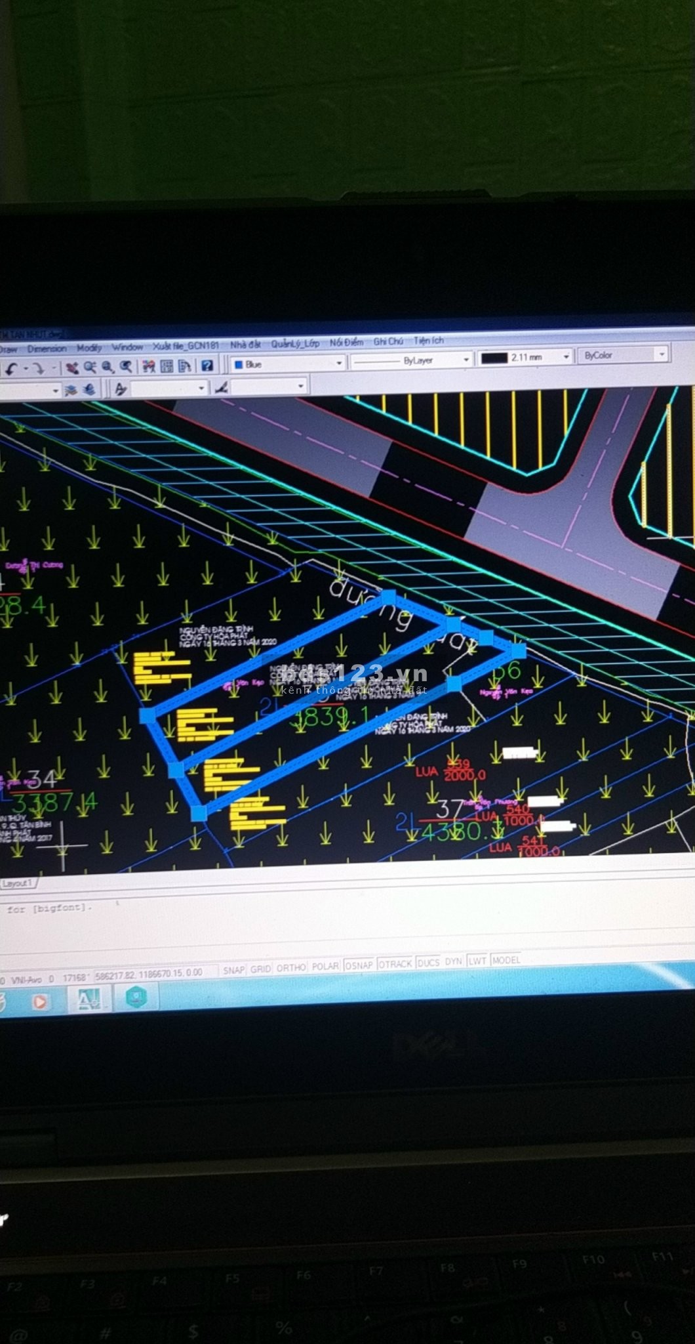Select the Zoom realtime magnifier icon

(90, 367)
